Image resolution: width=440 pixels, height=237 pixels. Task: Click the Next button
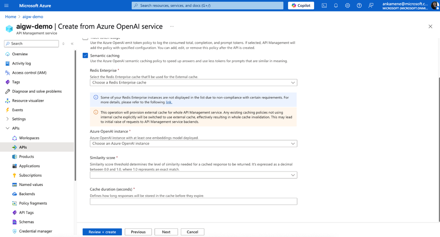tap(166, 232)
